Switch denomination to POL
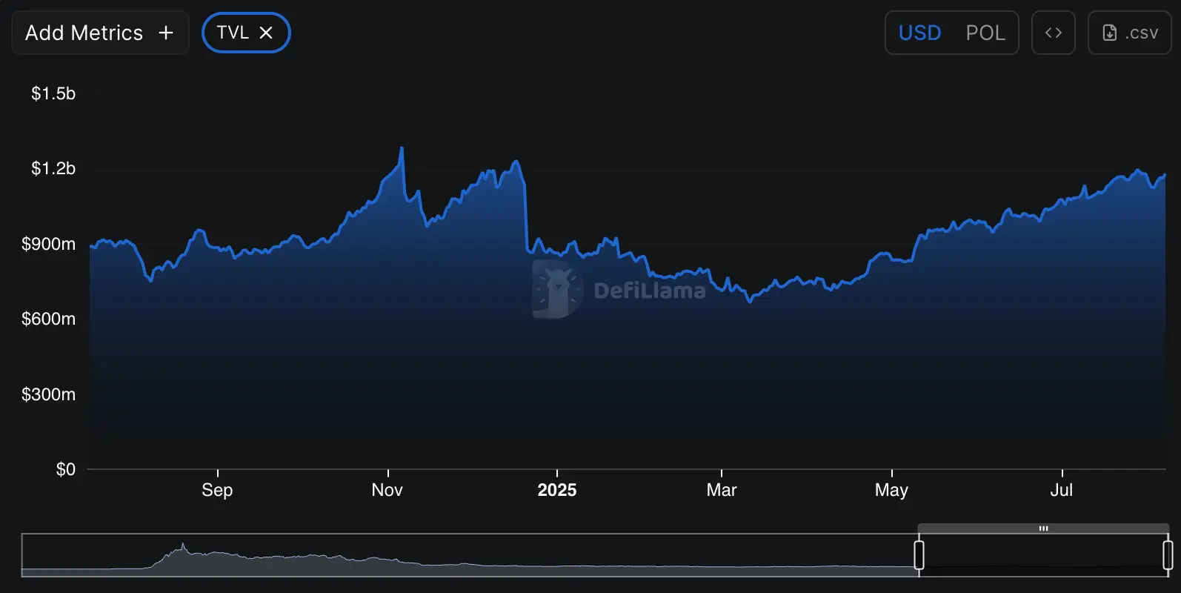This screenshot has width=1181, height=593. click(985, 33)
